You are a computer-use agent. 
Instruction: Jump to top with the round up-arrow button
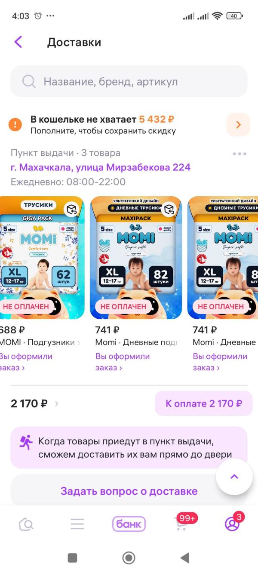[234, 477]
